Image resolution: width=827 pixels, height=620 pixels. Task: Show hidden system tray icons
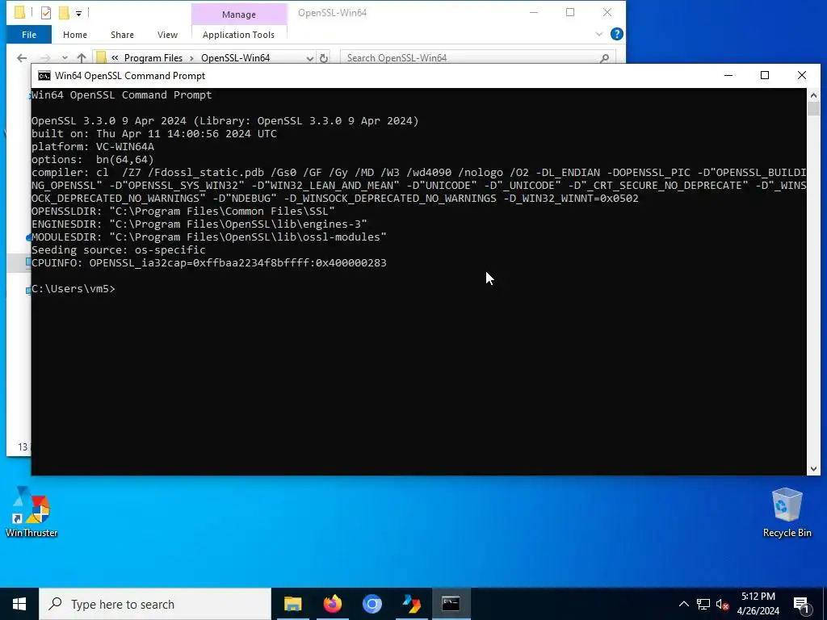(683, 604)
